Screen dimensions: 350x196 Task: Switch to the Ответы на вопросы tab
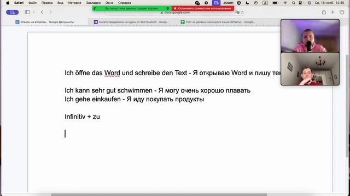tap(45, 22)
